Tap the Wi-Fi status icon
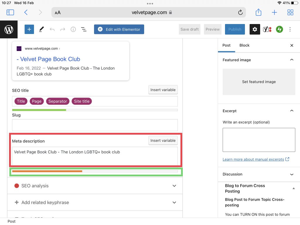This screenshot has width=300, height=225. click(x=279, y=3)
